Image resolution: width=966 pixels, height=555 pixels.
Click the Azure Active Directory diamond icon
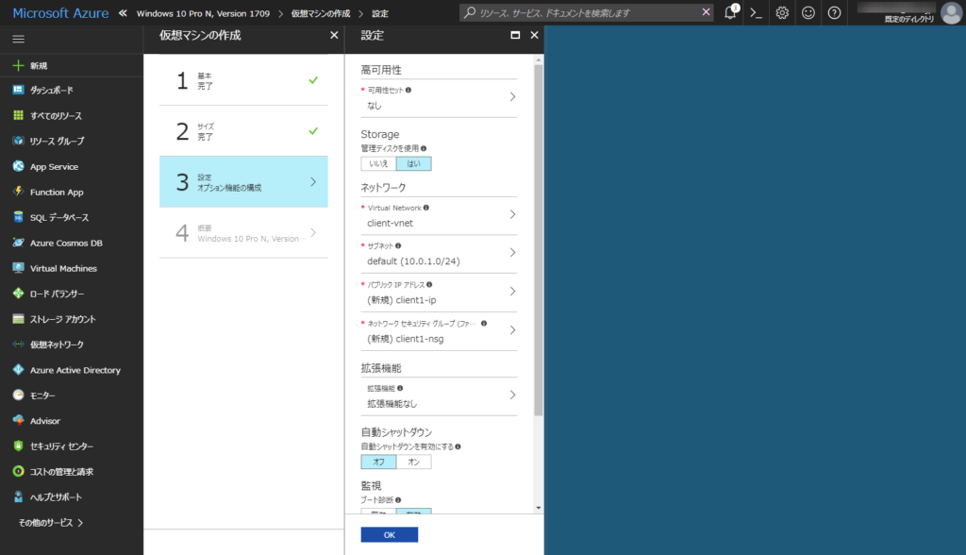[19, 369]
